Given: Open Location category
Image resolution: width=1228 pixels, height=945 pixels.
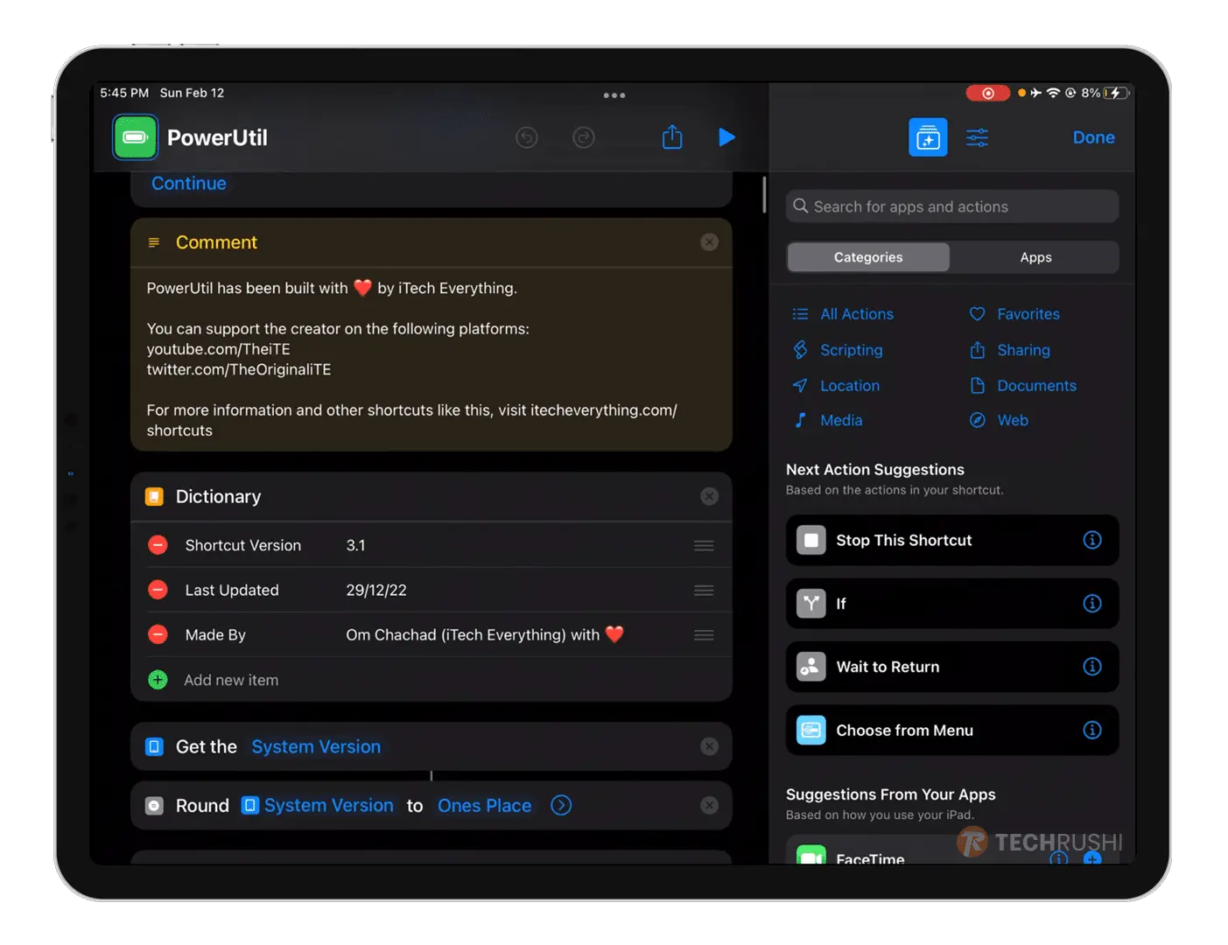Looking at the screenshot, I should click(836, 386).
